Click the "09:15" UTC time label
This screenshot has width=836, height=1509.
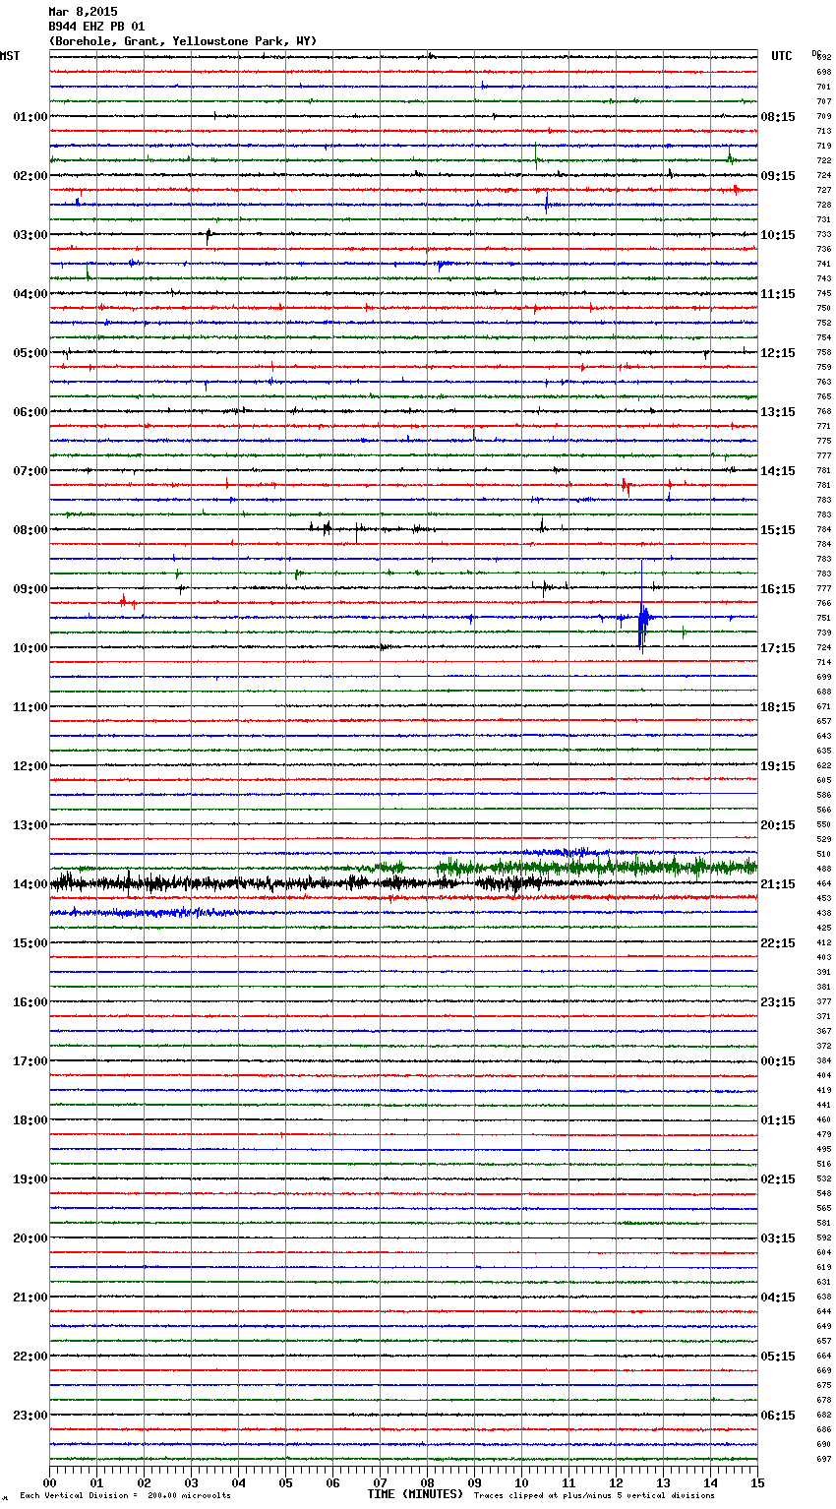tap(778, 176)
